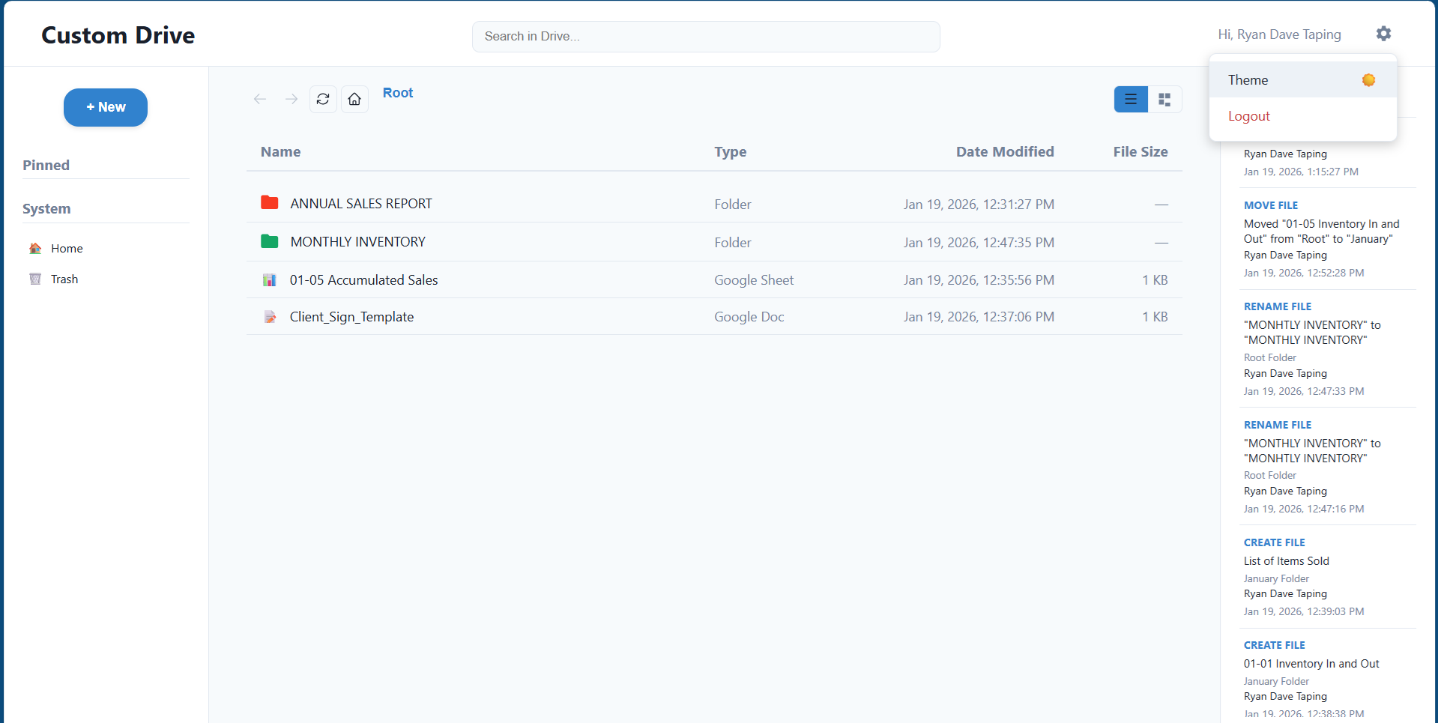The image size is (1438, 723).
Task: Click the + New button
Action: (x=105, y=107)
